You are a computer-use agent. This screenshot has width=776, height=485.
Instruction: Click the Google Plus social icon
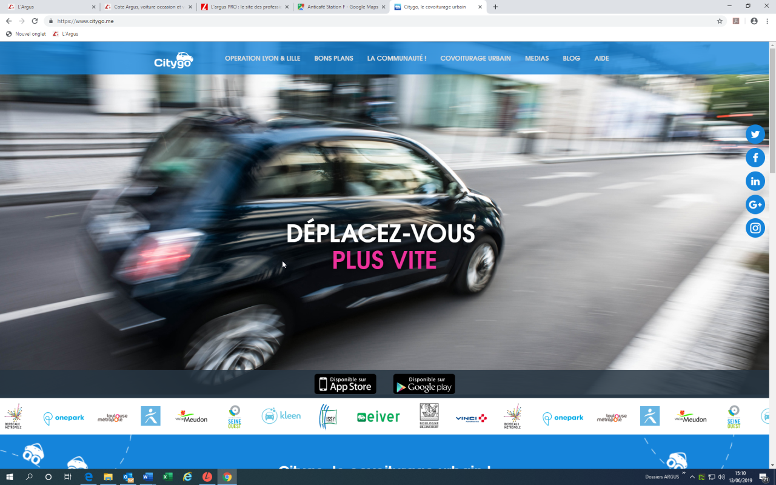[755, 205]
